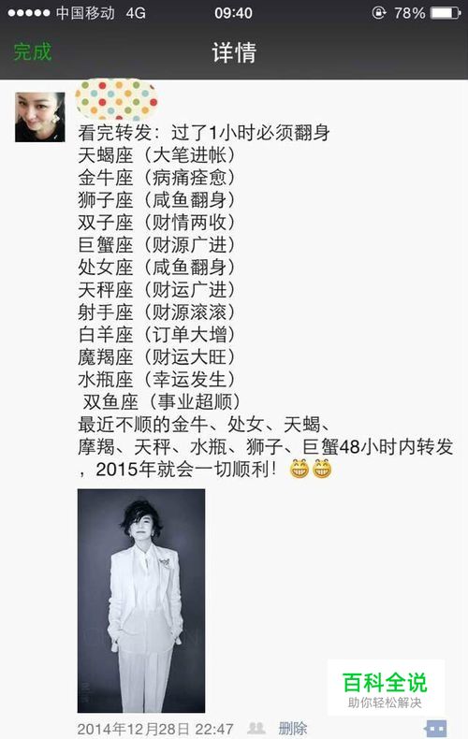The image size is (468, 739).
Task: Tap the battery icon in status bar
Action: [446, 13]
